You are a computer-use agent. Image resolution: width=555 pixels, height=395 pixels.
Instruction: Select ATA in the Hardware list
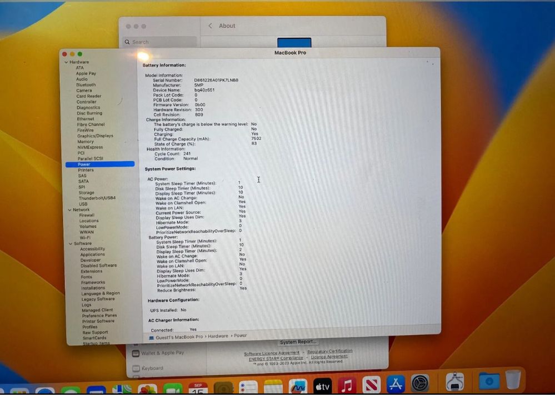(x=80, y=68)
